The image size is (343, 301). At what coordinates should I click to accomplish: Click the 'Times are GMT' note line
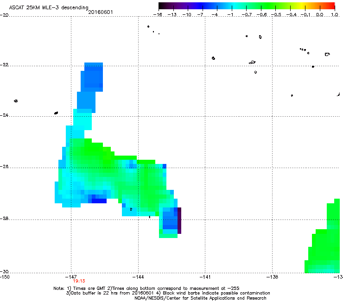(146, 288)
